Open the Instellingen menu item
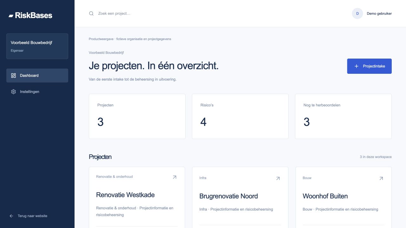 pos(37,92)
